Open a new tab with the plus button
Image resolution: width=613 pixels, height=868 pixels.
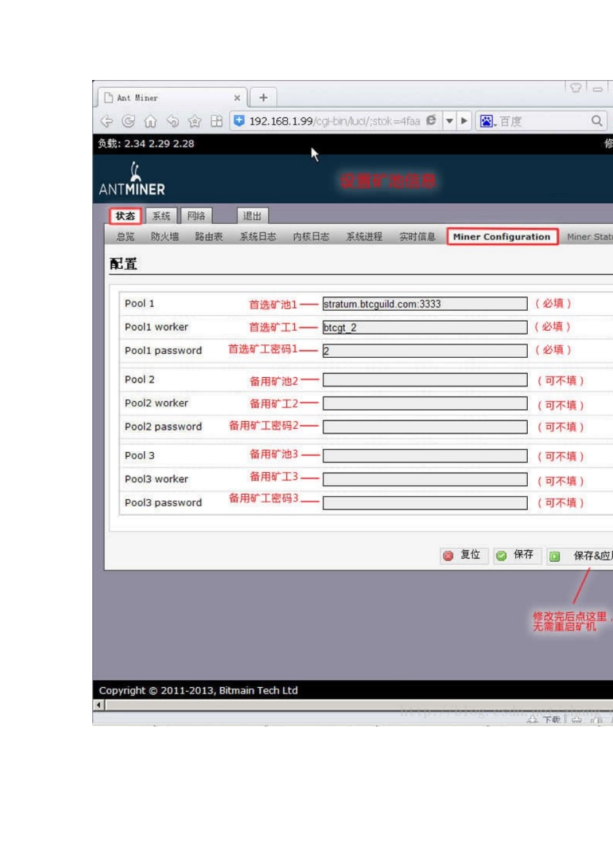click(263, 98)
